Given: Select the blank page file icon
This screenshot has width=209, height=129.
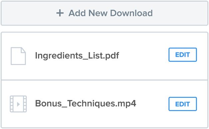Looking at the screenshot, I should click(x=18, y=56).
